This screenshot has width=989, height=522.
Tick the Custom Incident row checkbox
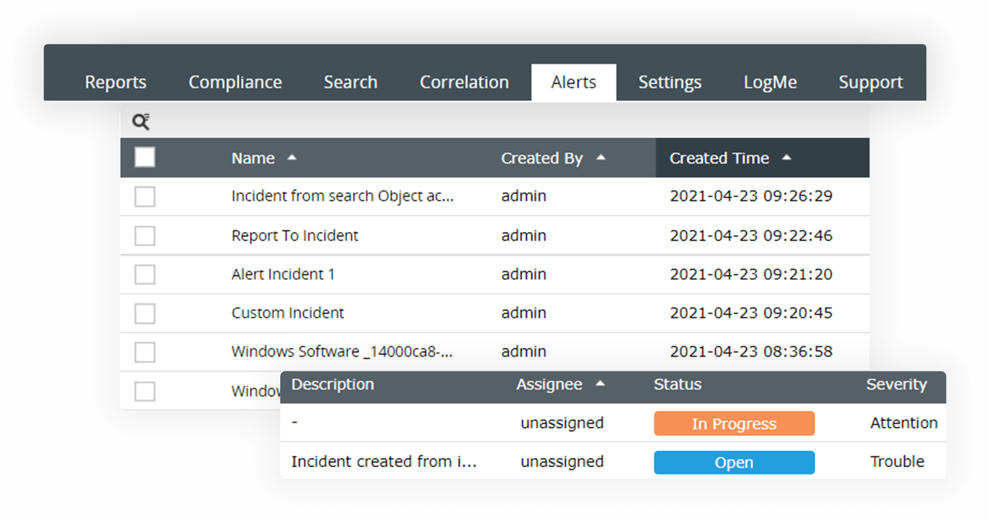tap(145, 313)
